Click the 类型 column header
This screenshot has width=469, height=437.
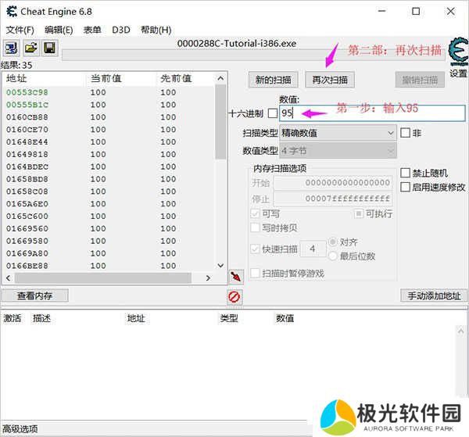(229, 318)
